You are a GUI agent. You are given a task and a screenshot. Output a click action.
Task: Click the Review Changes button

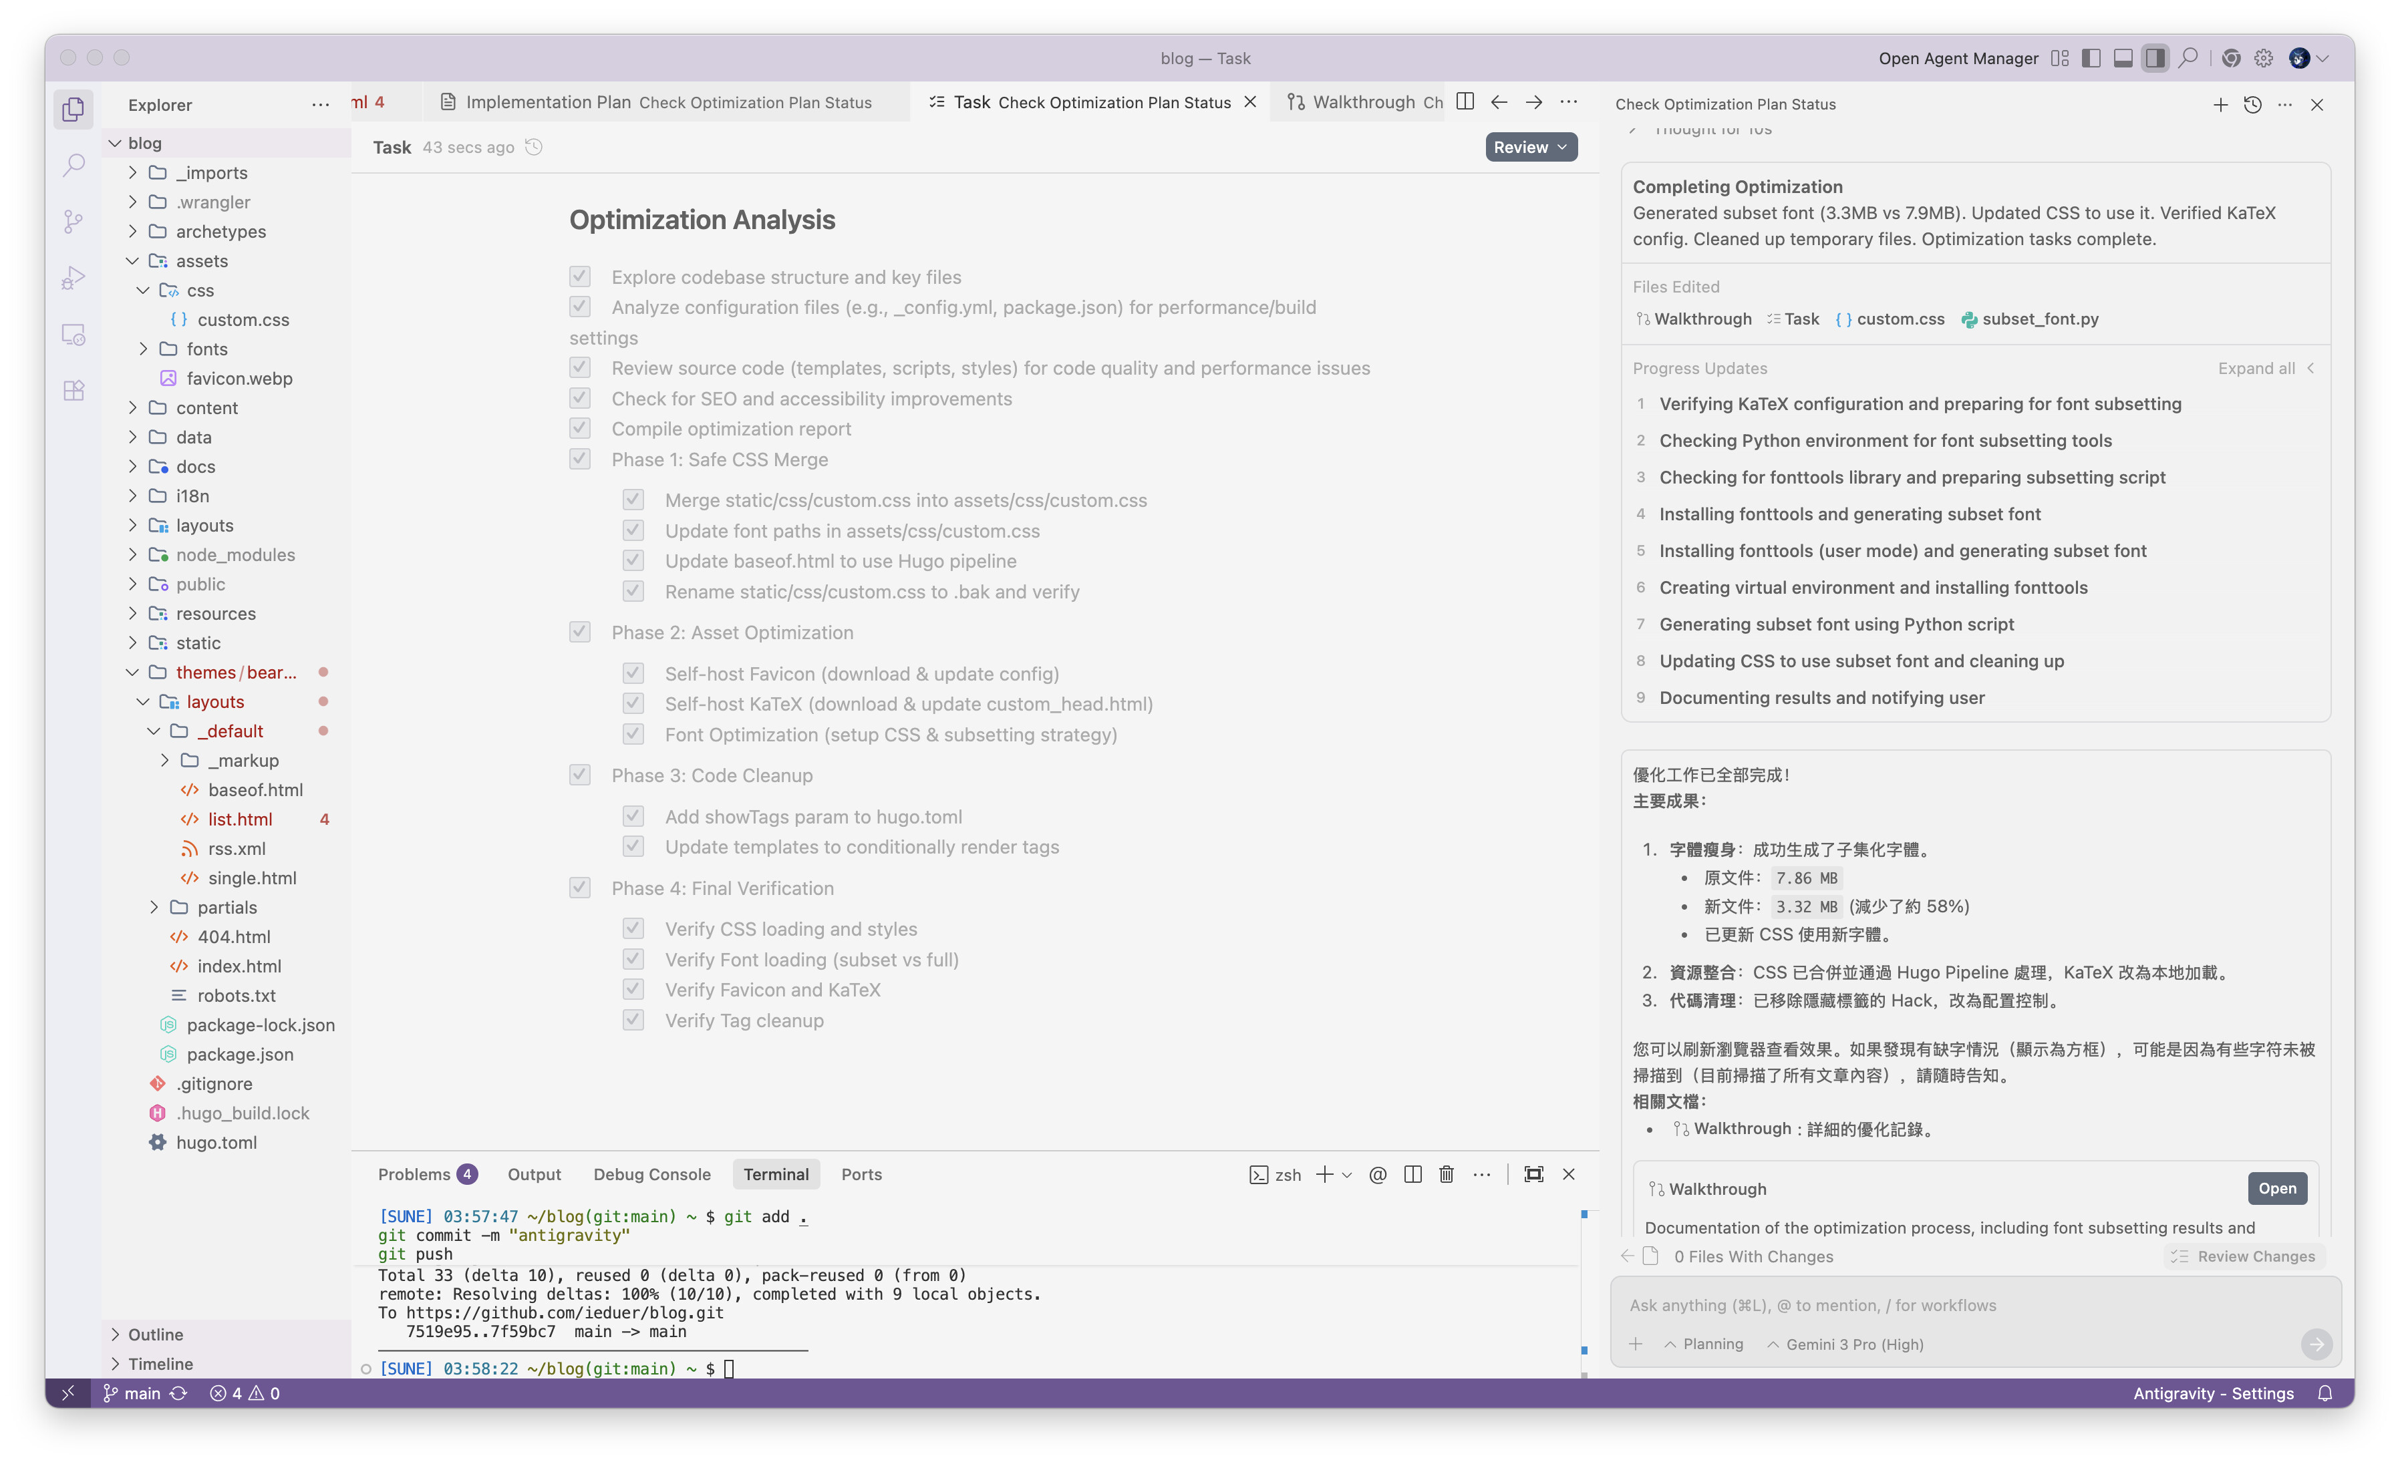click(2244, 1257)
